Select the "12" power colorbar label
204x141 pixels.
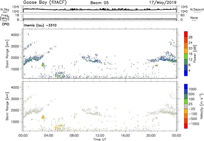click(x=190, y=60)
